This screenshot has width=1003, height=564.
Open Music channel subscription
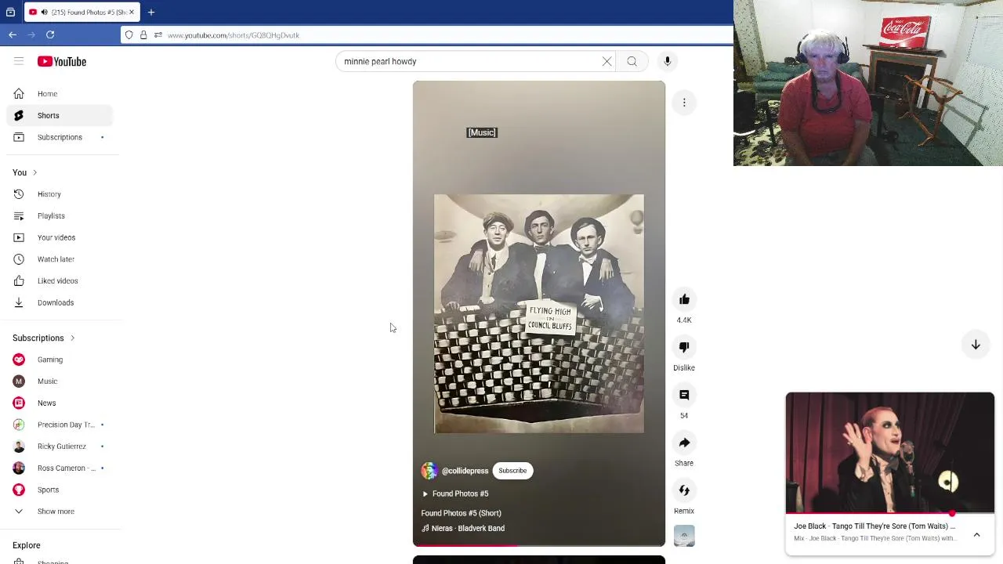point(60,381)
